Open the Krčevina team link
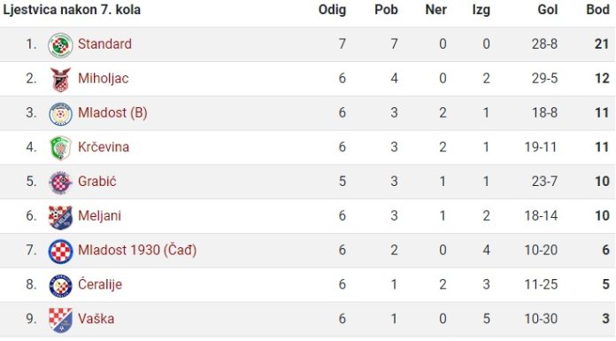The height and width of the screenshot is (341, 616). (x=104, y=147)
